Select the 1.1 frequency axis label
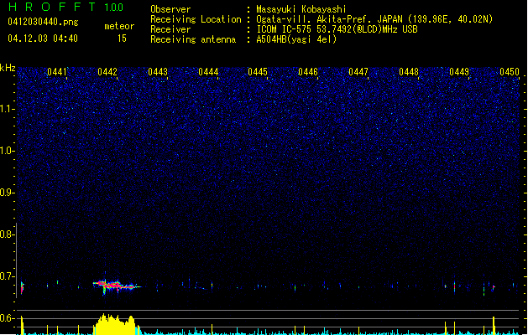The width and height of the screenshot is (528, 335). (x=7, y=109)
